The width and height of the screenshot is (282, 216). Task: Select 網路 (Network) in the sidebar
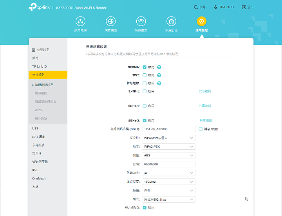tap(35, 58)
